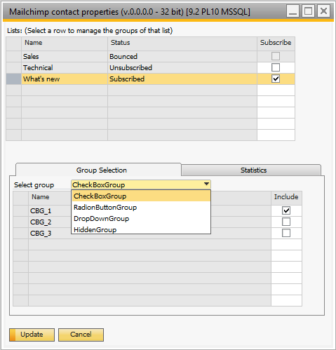The height and width of the screenshot is (350, 336).
Task: Enable Include checkbox for CBG_3
Action: pos(286,233)
